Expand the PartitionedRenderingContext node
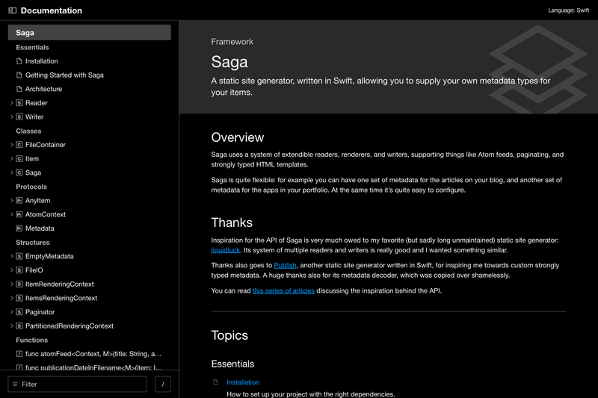 (12, 326)
